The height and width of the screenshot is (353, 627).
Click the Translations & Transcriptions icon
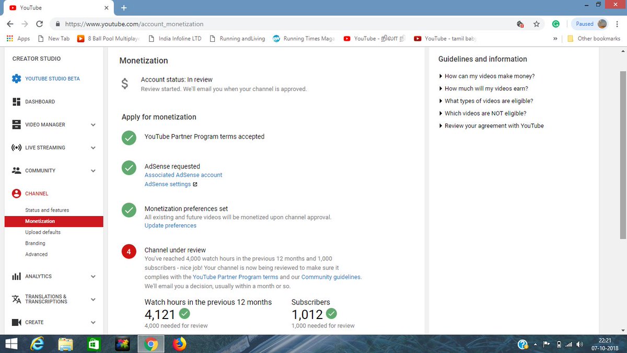[16, 299]
